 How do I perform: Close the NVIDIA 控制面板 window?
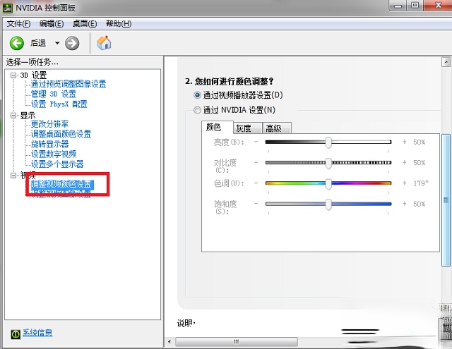[438, 6]
